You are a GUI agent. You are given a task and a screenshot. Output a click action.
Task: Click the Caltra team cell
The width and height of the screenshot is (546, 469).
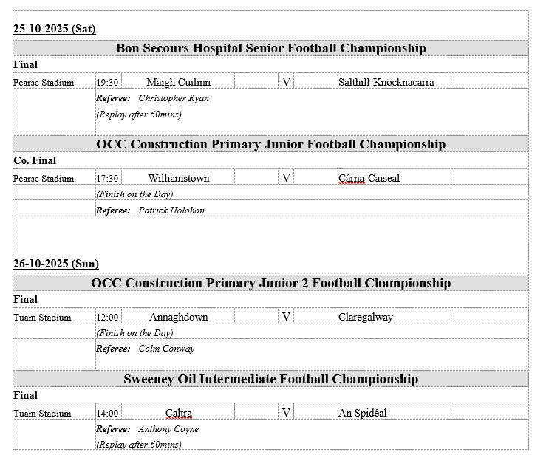coord(179,413)
